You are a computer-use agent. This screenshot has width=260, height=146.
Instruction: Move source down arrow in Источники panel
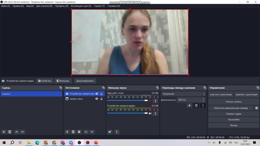pyautogui.click(x=92, y=132)
